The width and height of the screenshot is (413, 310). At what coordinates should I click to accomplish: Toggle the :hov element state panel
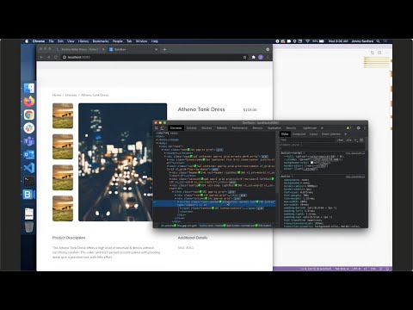(340, 140)
